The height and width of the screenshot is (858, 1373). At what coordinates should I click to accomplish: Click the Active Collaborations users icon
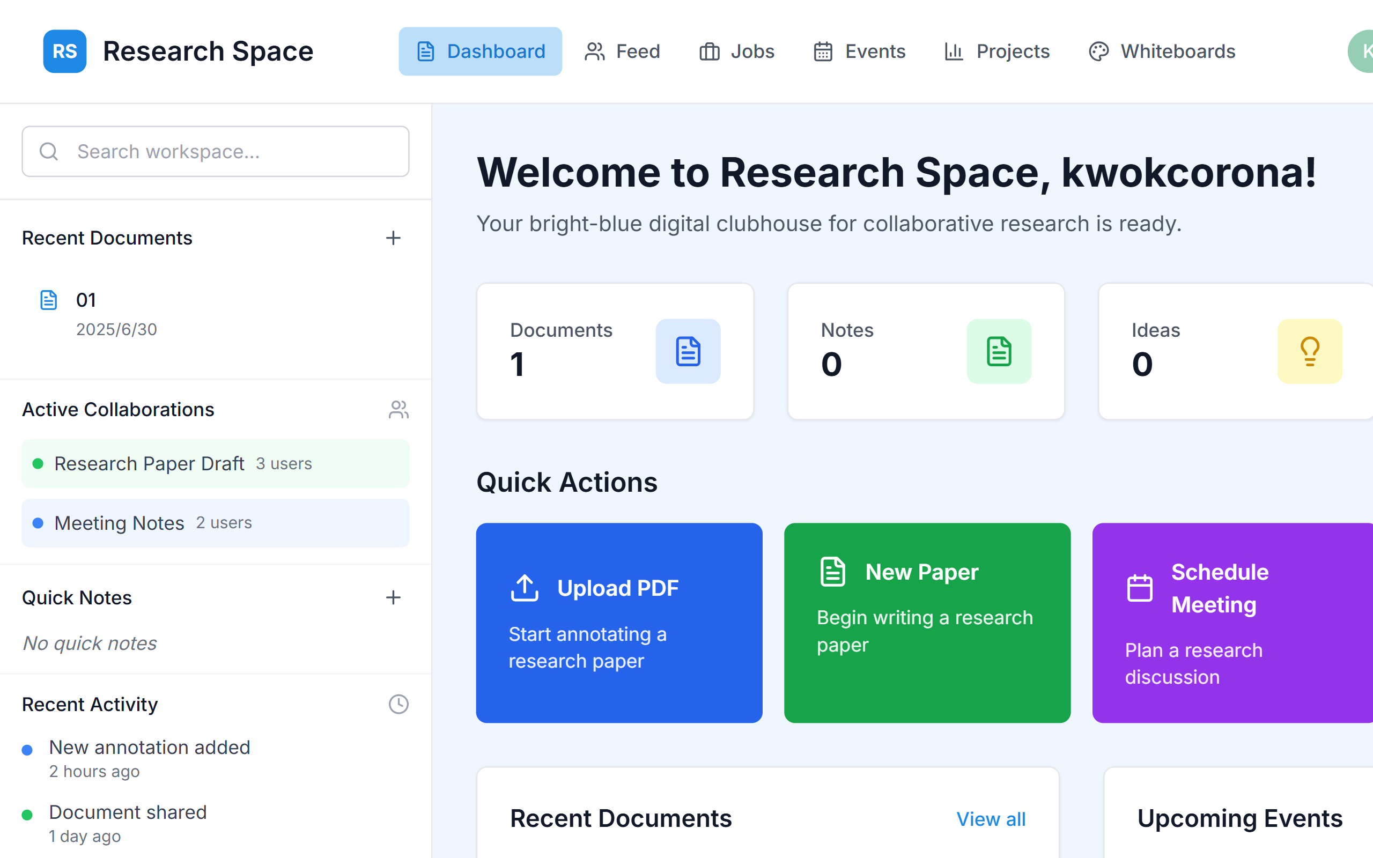(x=398, y=409)
